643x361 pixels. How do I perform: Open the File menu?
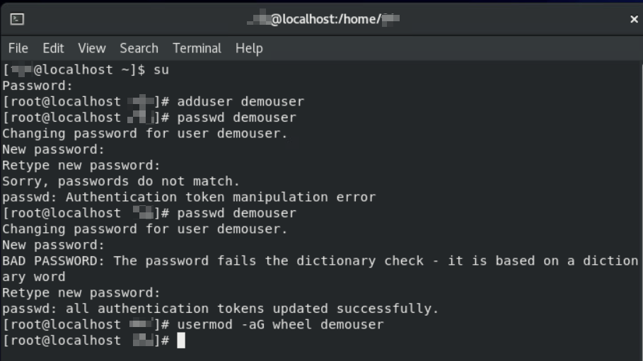tap(18, 48)
